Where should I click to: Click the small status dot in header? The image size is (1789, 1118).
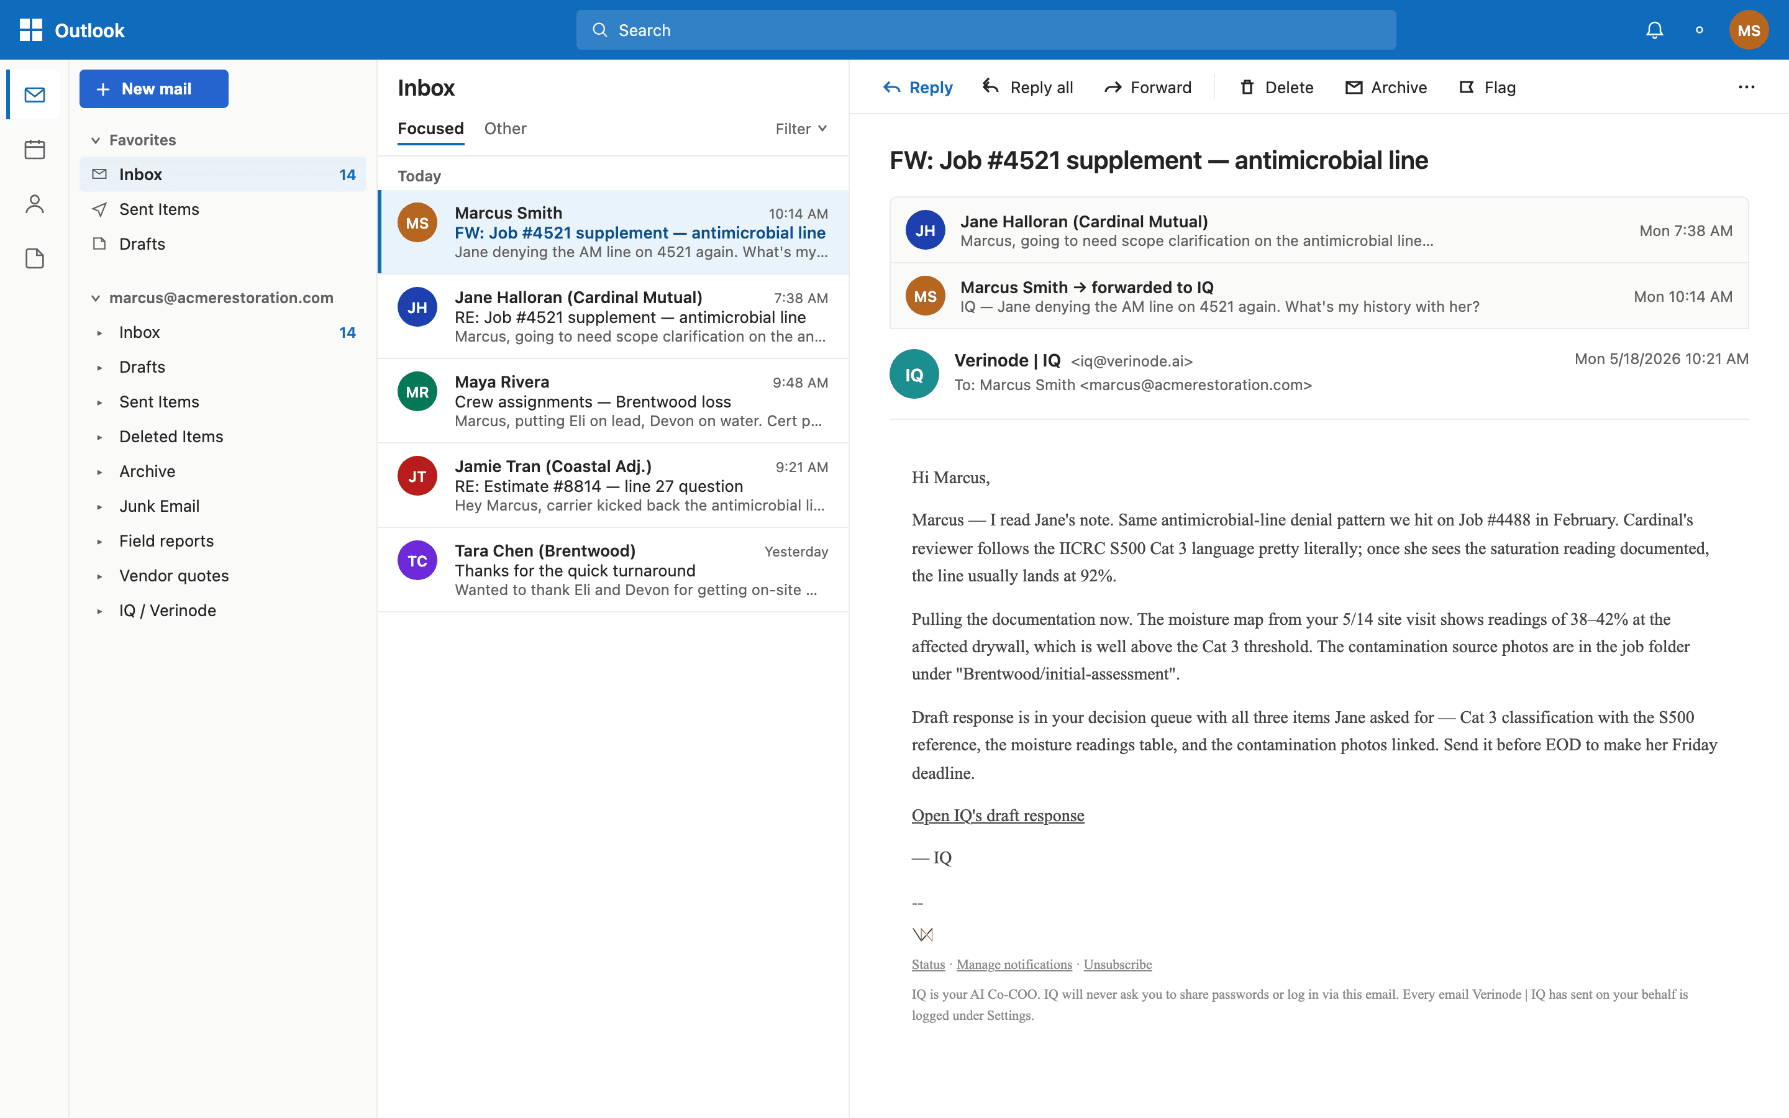[x=1700, y=30]
